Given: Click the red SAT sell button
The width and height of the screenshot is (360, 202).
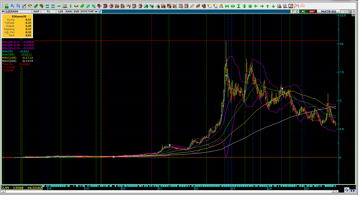Looking at the screenshot, I should click(x=312, y=12).
